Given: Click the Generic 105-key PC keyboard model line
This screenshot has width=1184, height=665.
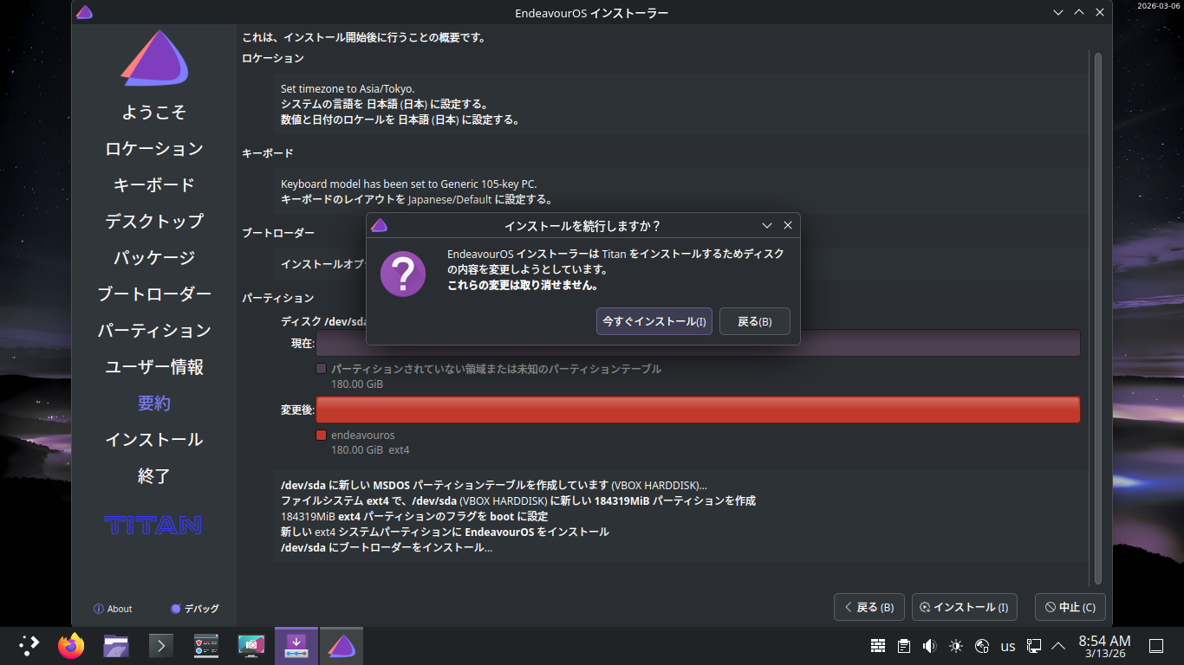Looking at the screenshot, I should tap(409, 184).
